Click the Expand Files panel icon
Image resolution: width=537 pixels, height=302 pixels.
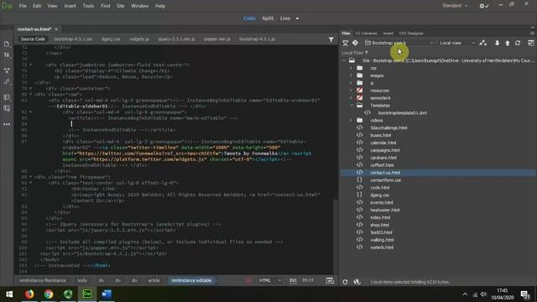click(x=530, y=43)
